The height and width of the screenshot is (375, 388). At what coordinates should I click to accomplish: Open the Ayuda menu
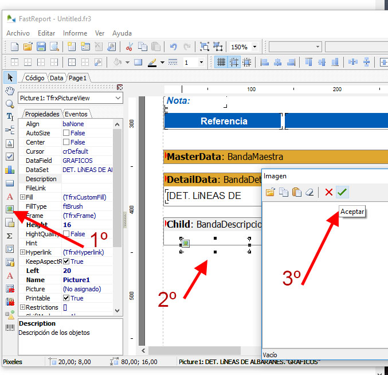point(122,33)
